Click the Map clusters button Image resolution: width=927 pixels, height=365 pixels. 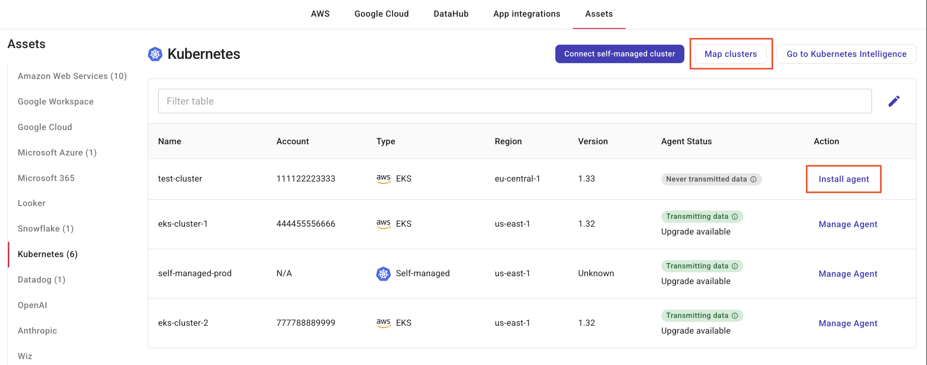731,54
